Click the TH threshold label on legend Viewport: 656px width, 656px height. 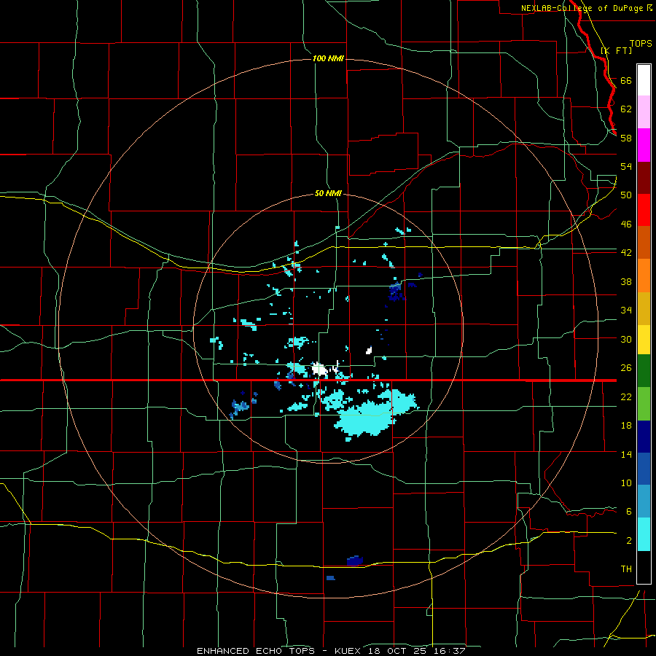[626, 569]
